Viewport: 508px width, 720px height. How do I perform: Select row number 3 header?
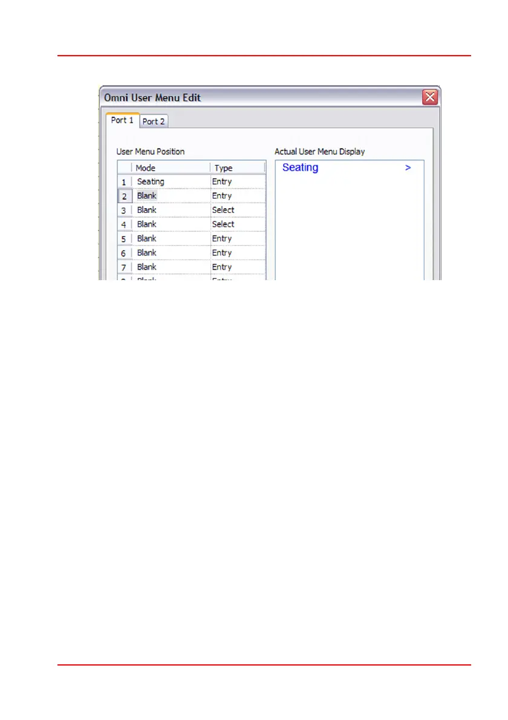tap(125, 211)
